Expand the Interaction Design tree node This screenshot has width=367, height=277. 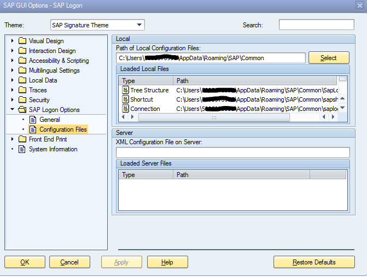click(13, 50)
